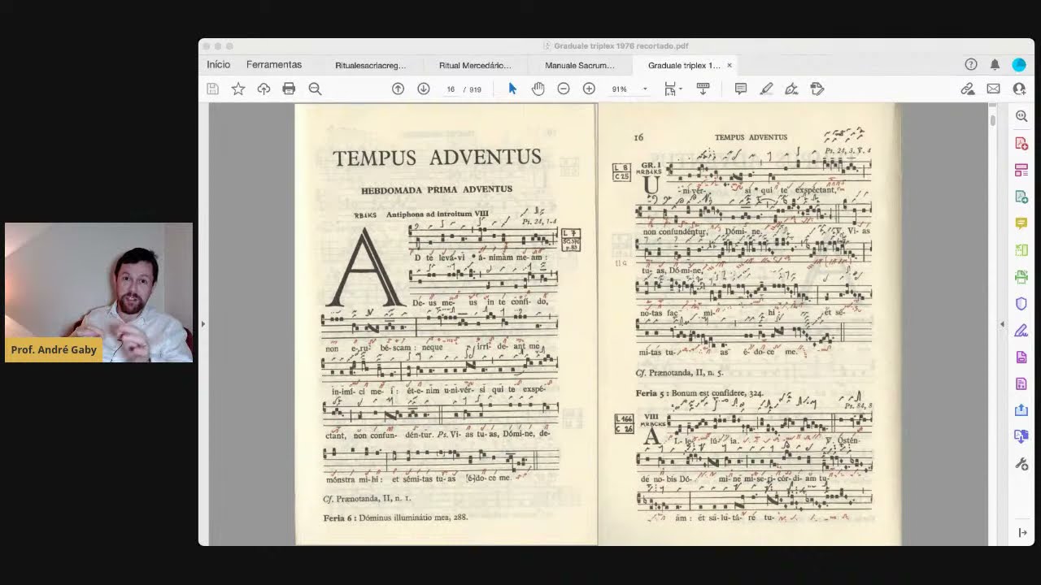This screenshot has width=1041, height=585.
Task: Open the Scan and OCR tool in right panel
Action: [1021, 277]
